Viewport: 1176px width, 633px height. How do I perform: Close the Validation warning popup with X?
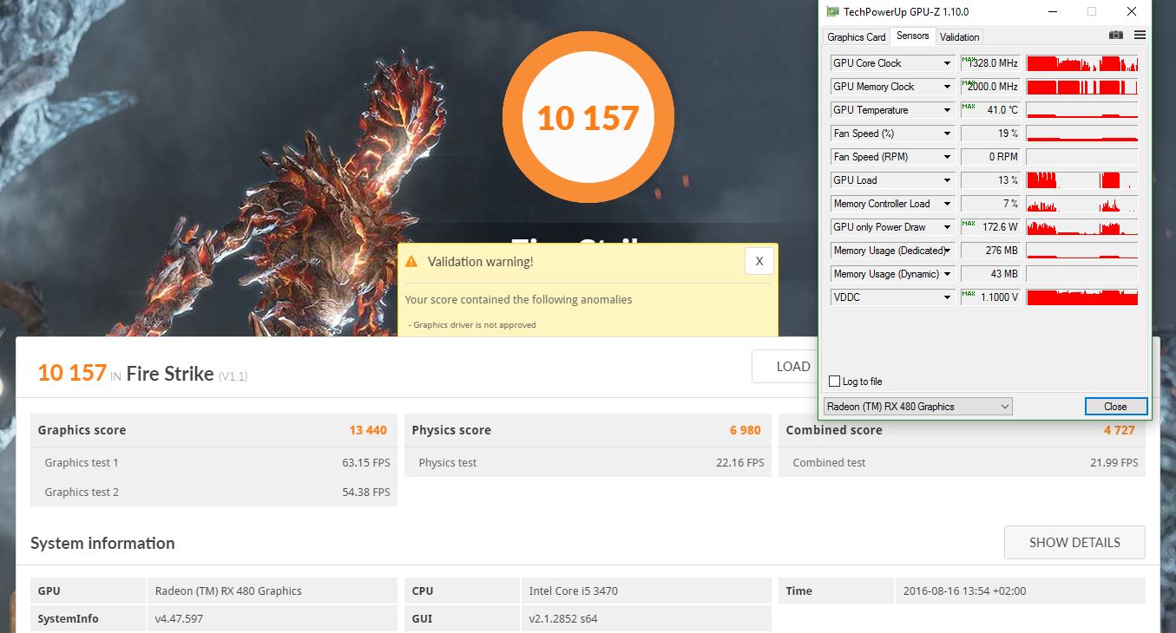(759, 261)
